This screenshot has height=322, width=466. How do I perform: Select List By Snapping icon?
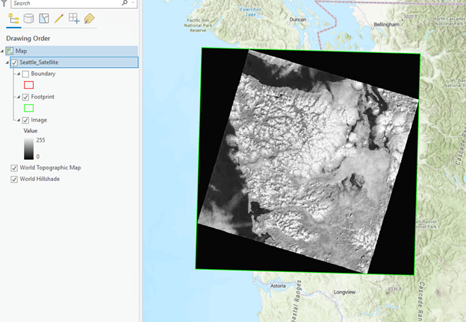tap(74, 19)
